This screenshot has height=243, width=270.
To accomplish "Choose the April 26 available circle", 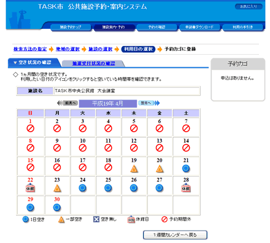I will [x=134, y=188].
